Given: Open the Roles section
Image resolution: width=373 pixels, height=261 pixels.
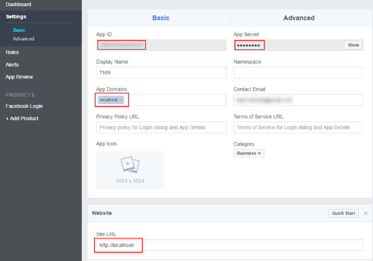Looking at the screenshot, I should 13,52.
